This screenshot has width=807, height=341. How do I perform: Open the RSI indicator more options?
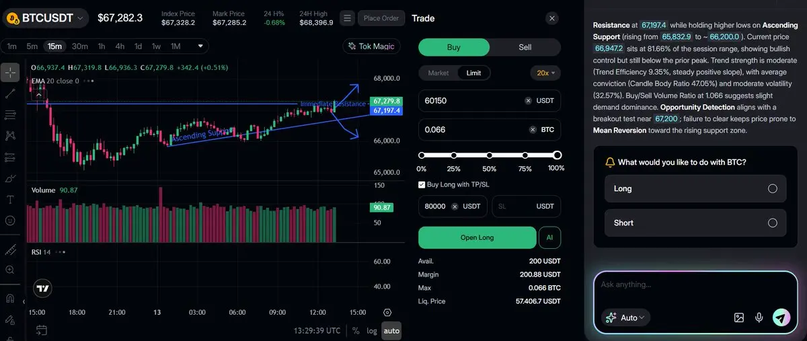[x=61, y=252]
